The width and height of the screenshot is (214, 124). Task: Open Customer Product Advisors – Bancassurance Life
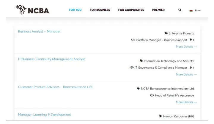click(55, 87)
